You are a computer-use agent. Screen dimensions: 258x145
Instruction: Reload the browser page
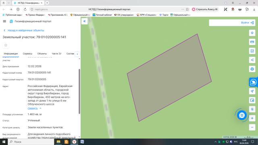(25, 9)
